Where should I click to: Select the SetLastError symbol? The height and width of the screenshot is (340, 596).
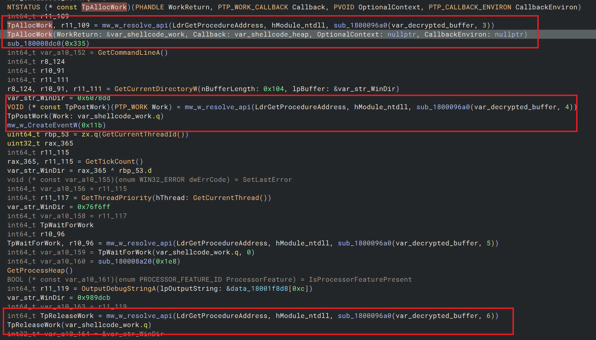267,180
